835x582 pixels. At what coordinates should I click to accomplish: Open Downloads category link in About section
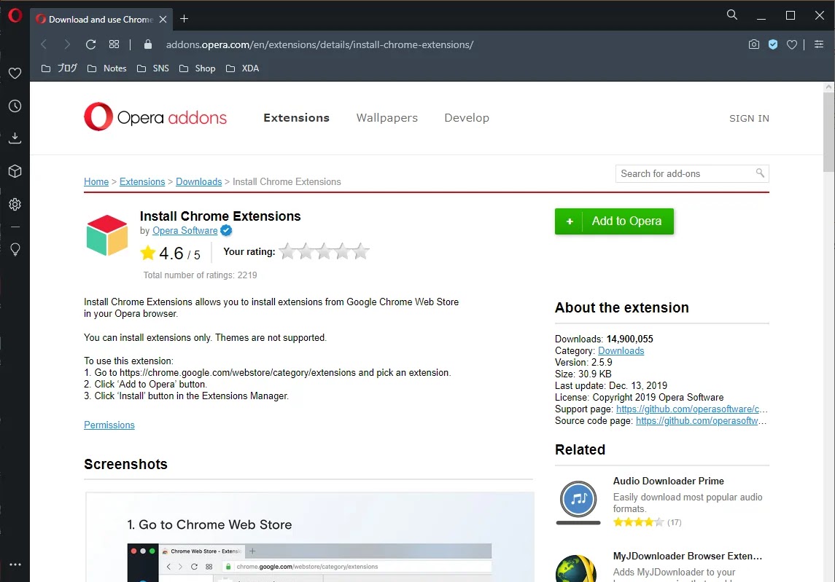pyautogui.click(x=621, y=350)
